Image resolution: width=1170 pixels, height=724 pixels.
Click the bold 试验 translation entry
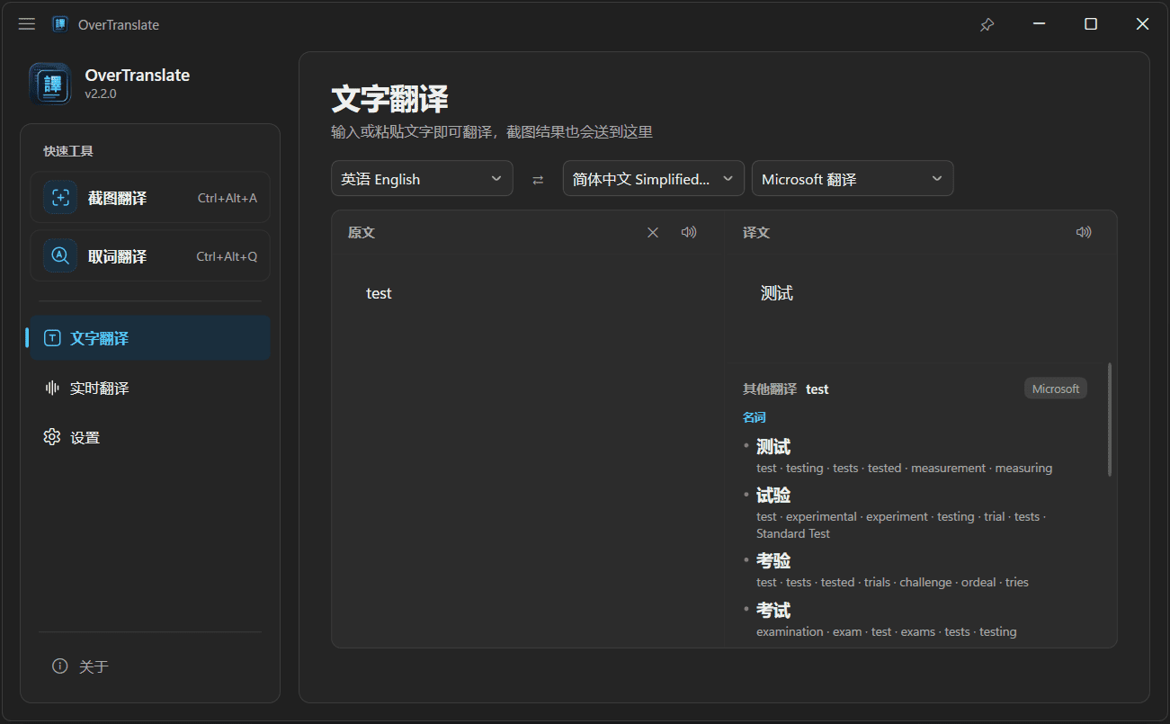(x=773, y=496)
